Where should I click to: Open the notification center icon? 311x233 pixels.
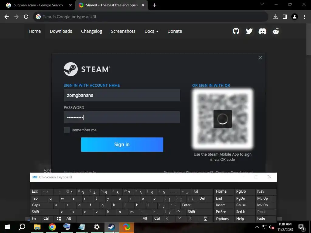(x=301, y=227)
